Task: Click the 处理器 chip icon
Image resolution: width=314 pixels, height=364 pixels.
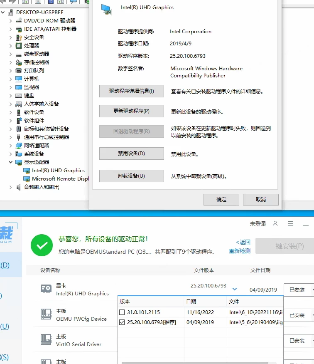Action: [19, 46]
